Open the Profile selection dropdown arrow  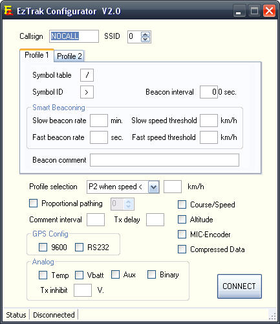(154, 187)
